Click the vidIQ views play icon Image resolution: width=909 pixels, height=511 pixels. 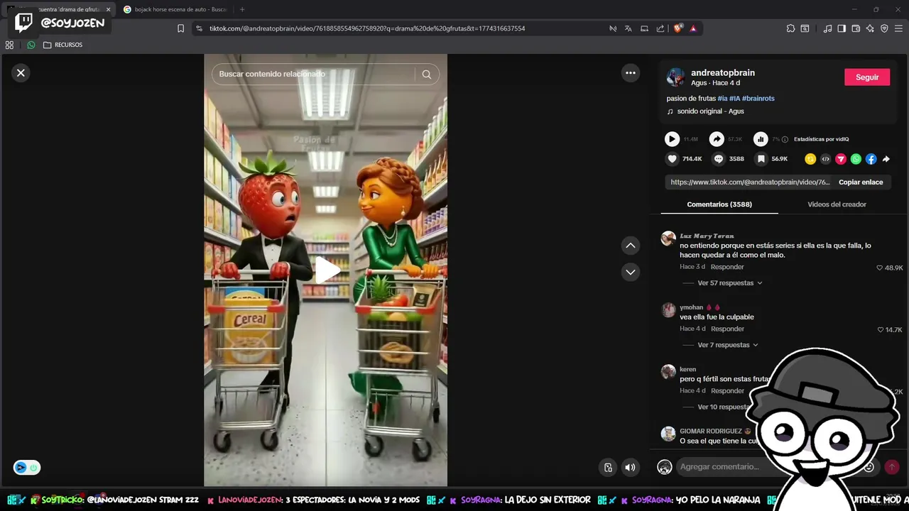click(672, 139)
